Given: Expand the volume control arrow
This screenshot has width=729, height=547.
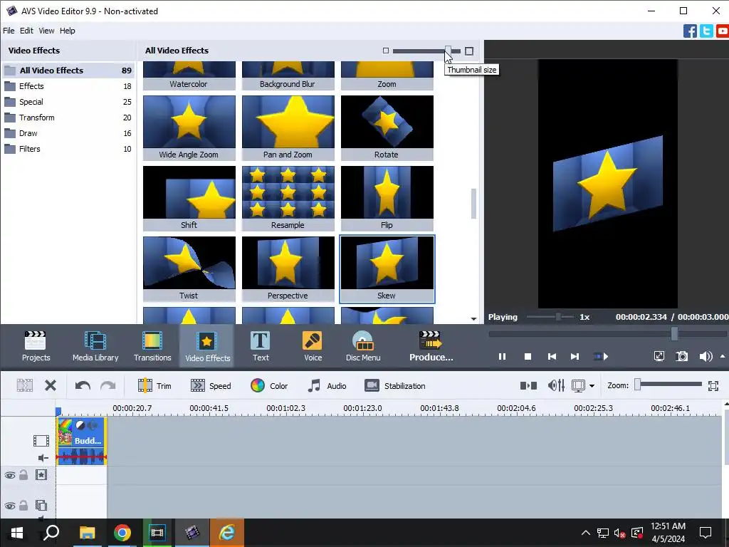Looking at the screenshot, I should [x=723, y=357].
